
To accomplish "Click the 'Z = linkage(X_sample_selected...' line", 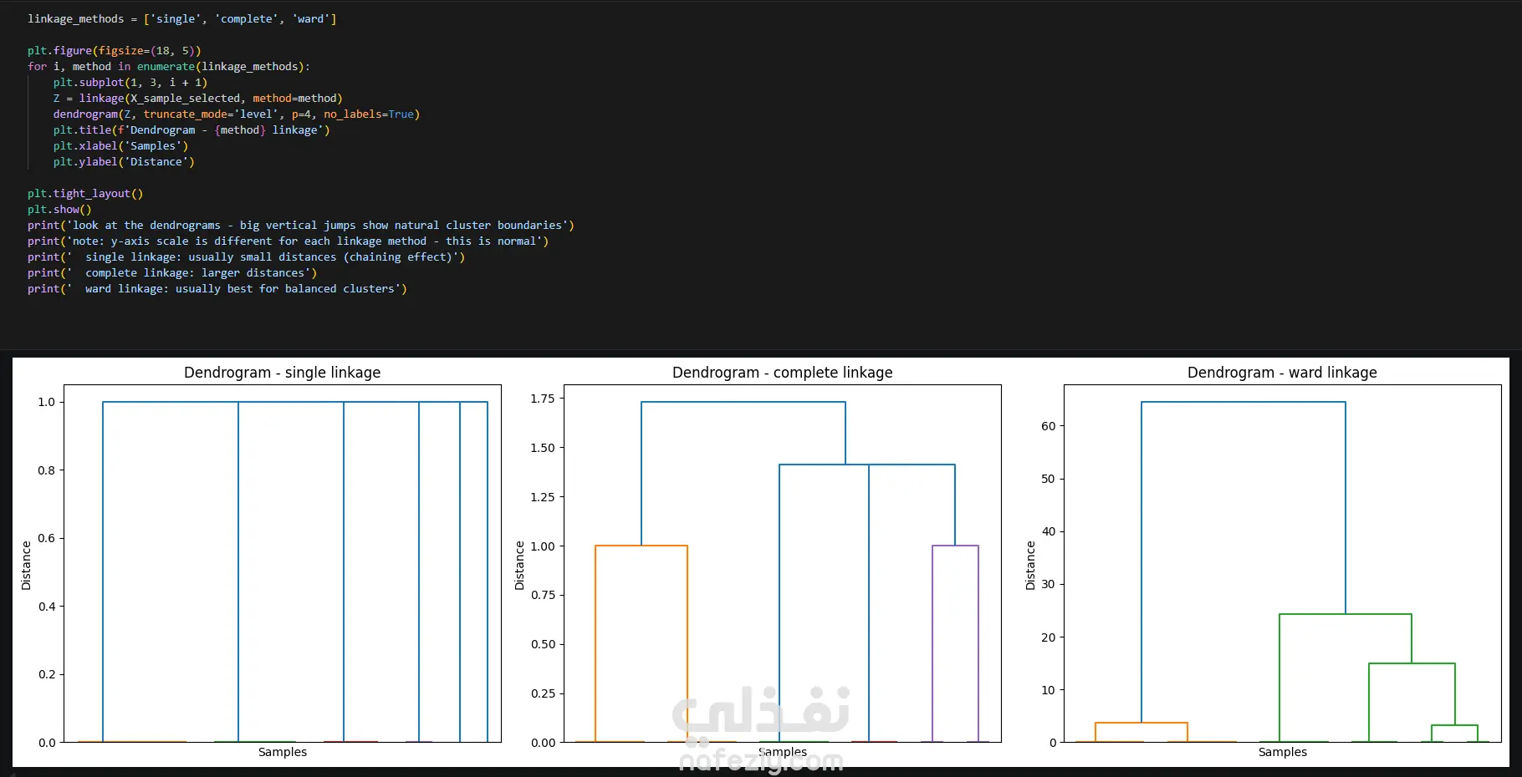I will 197,98.
